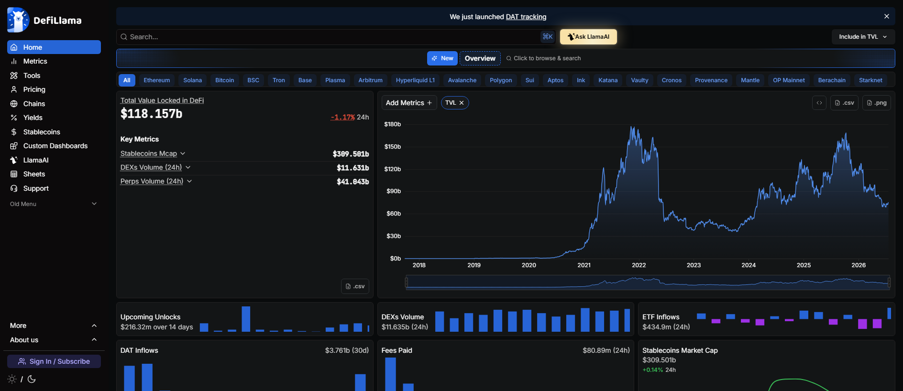Viewport: 903px width, 391px height.
Task: Remove the TVL metric chip
Action: point(462,103)
